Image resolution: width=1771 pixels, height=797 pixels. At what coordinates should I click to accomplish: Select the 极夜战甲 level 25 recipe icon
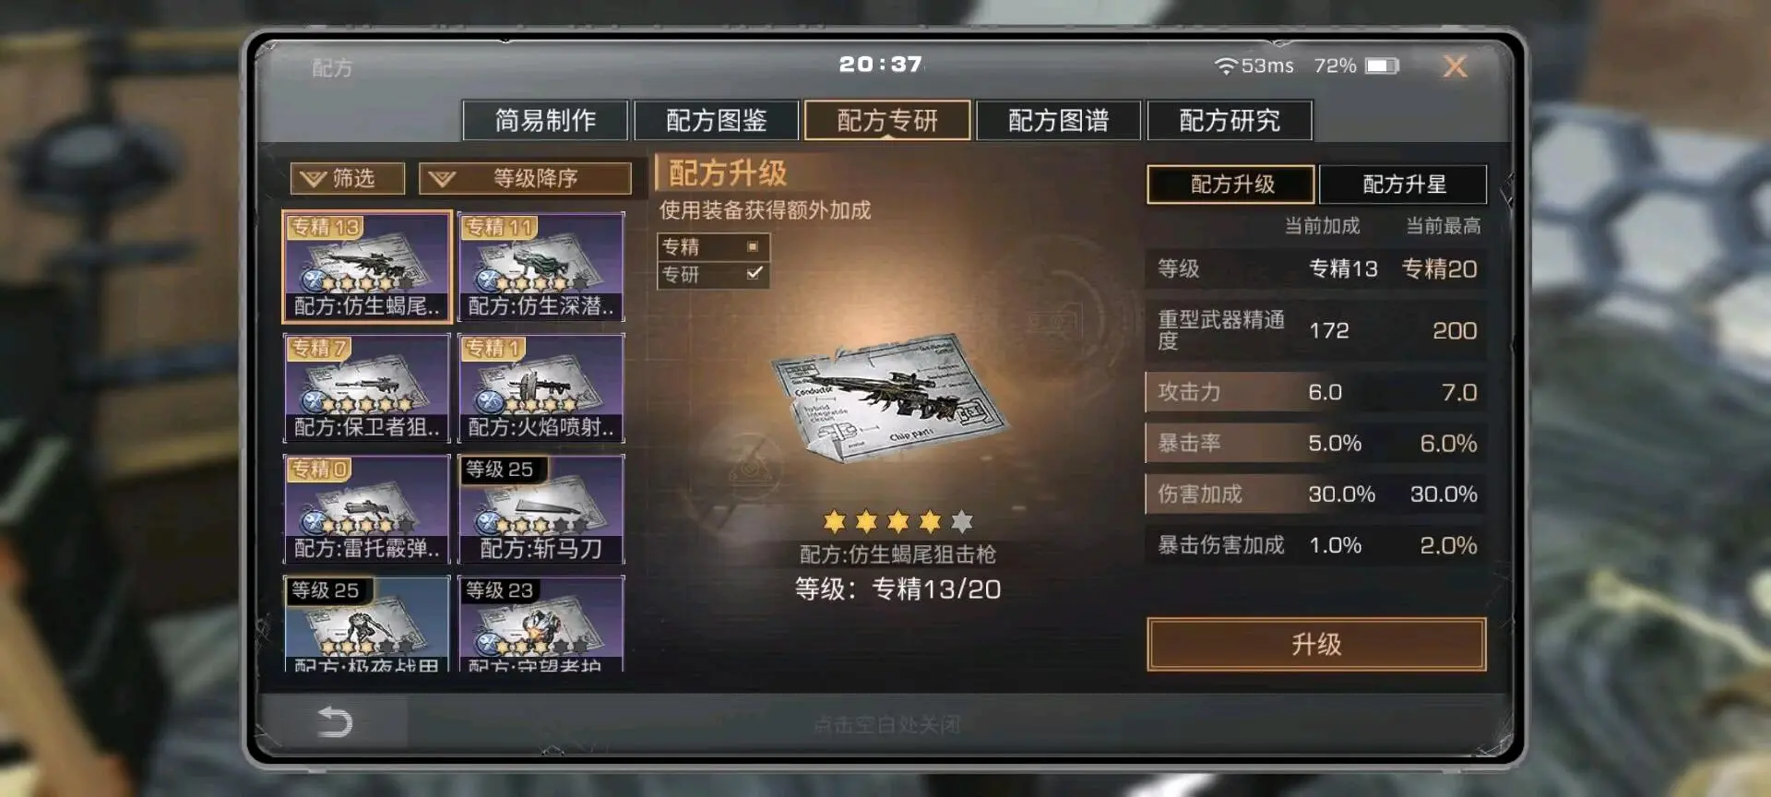[x=366, y=625]
